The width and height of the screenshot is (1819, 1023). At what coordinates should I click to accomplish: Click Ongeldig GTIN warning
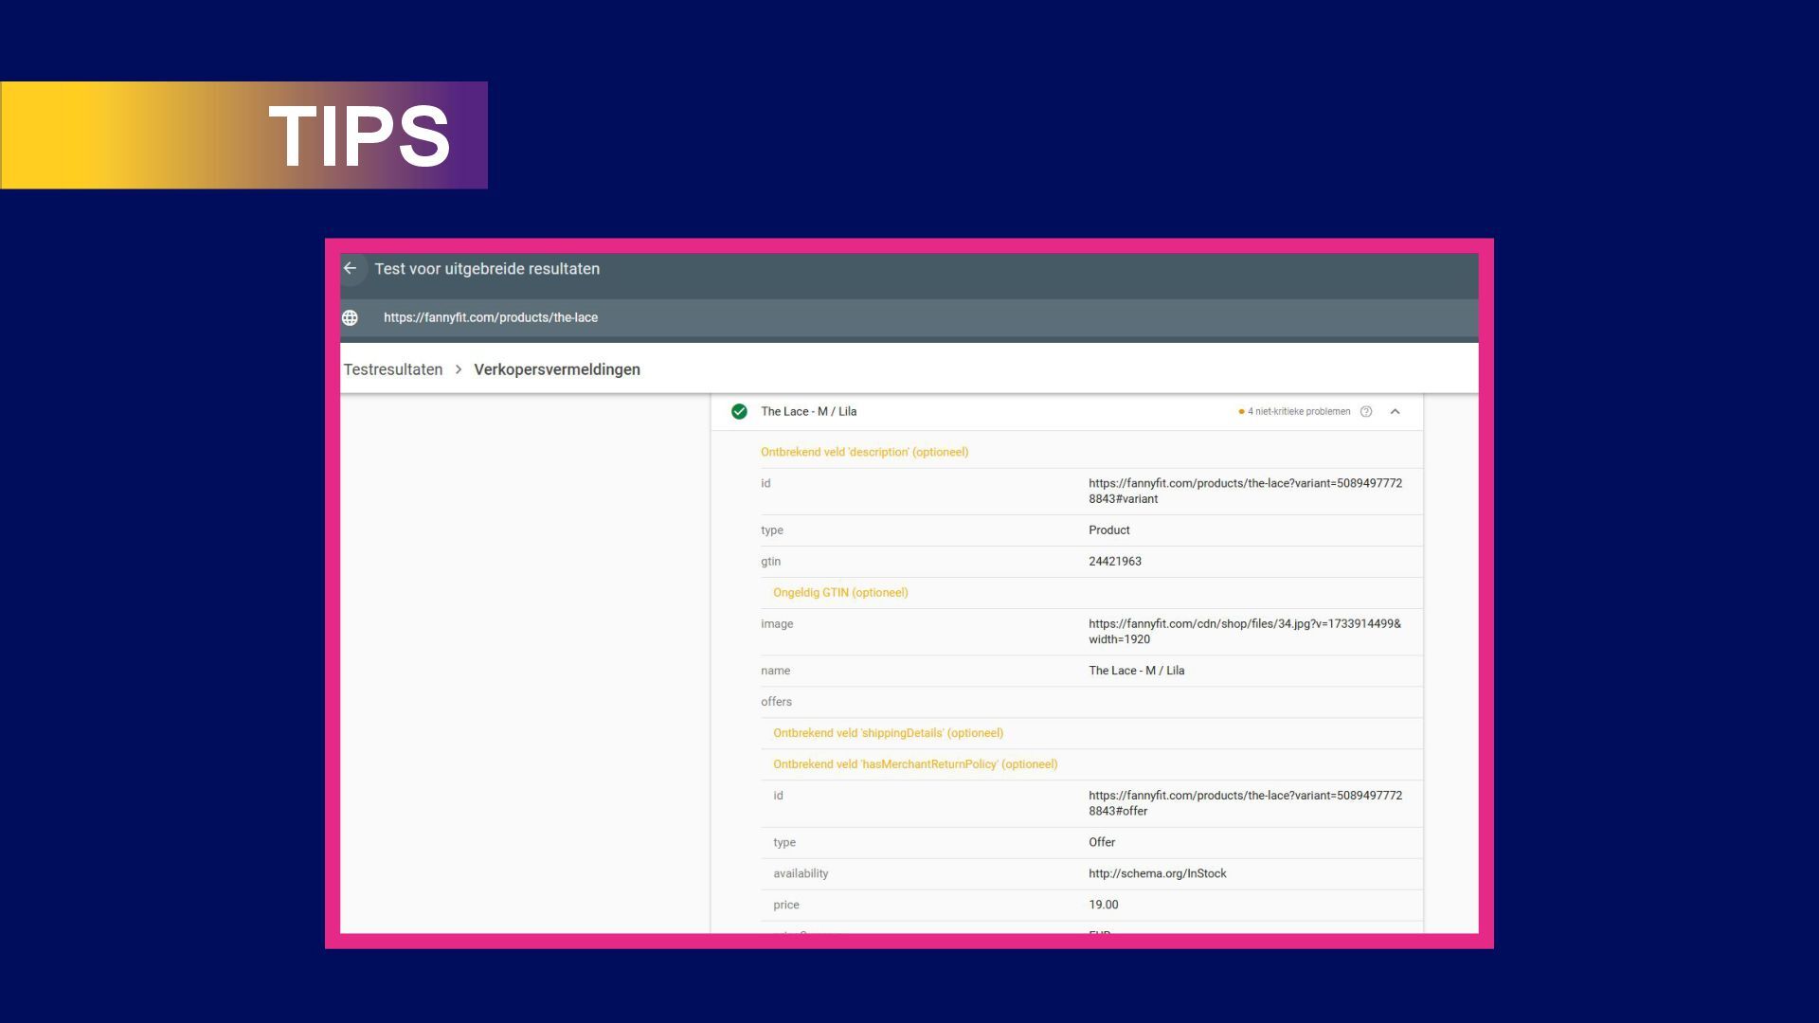point(839,593)
